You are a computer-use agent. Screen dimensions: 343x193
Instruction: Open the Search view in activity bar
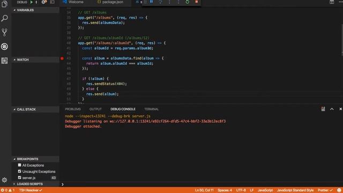coord(4,18)
